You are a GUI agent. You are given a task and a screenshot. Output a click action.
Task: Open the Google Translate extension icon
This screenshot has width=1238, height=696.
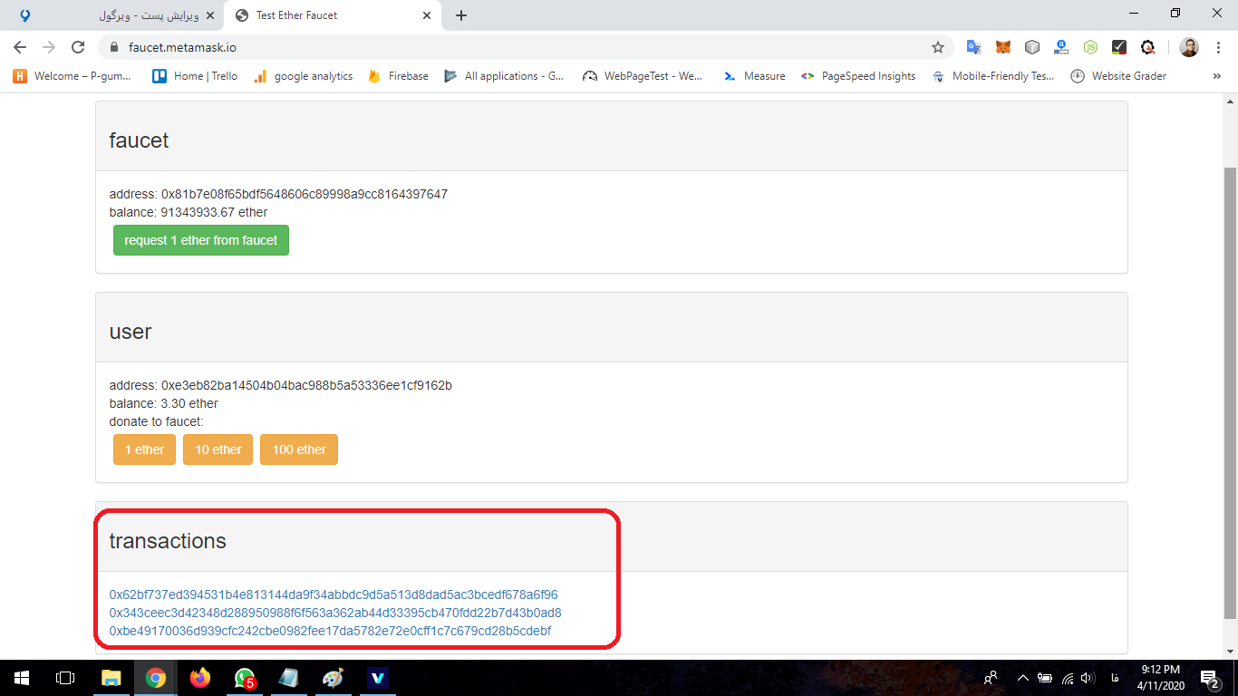[974, 47]
